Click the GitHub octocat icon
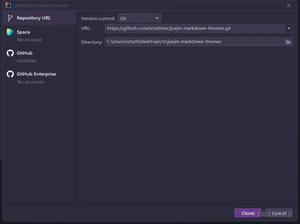Image resolution: width=300 pixels, height=224 pixels. click(x=10, y=53)
